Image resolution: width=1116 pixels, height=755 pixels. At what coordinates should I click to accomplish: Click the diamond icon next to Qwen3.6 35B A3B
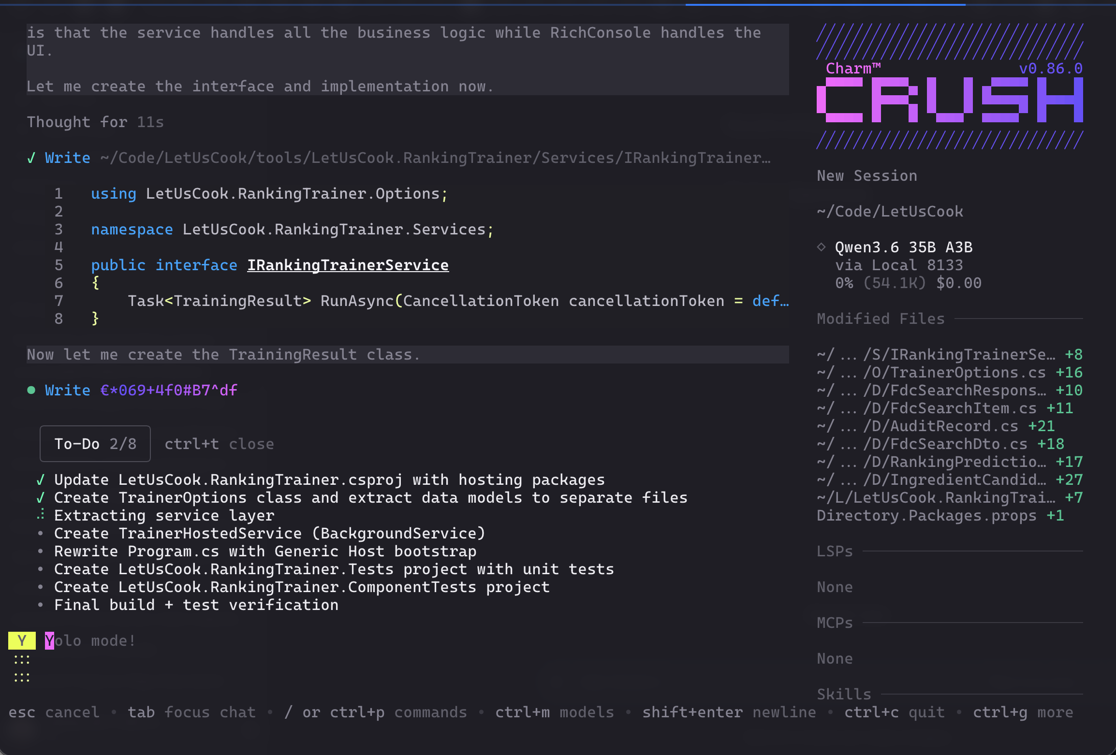click(821, 247)
